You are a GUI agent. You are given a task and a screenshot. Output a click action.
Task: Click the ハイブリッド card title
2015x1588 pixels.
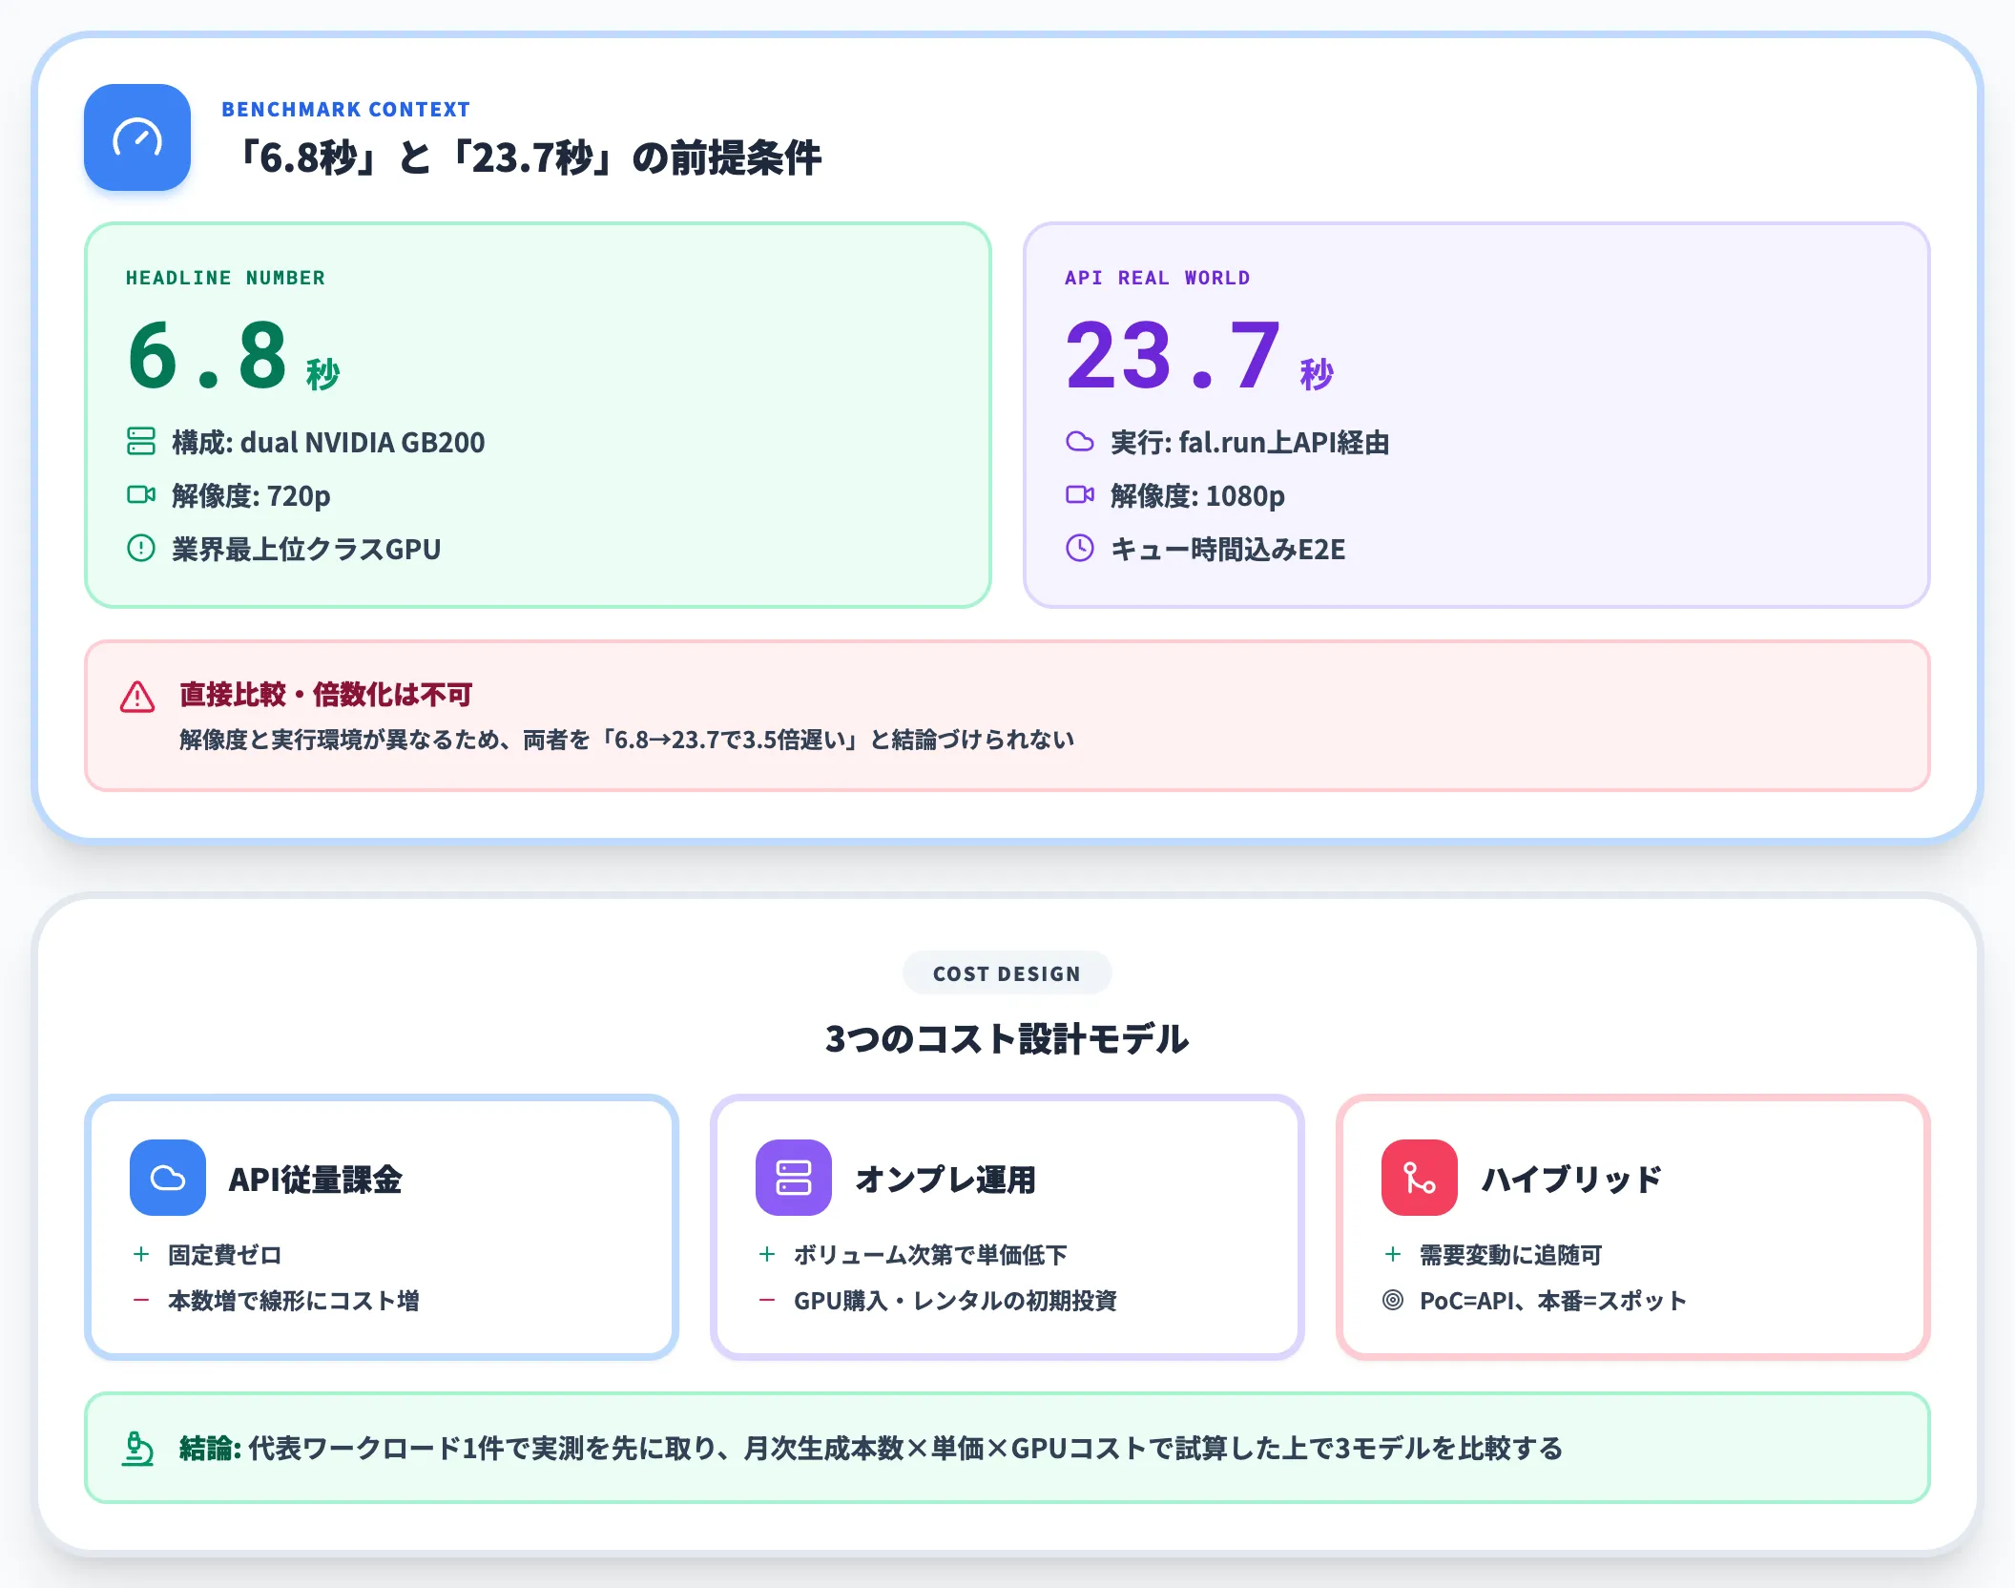pyautogui.click(x=1571, y=1180)
